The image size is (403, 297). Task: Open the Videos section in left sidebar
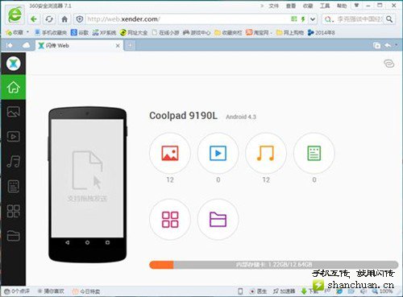[x=13, y=137]
